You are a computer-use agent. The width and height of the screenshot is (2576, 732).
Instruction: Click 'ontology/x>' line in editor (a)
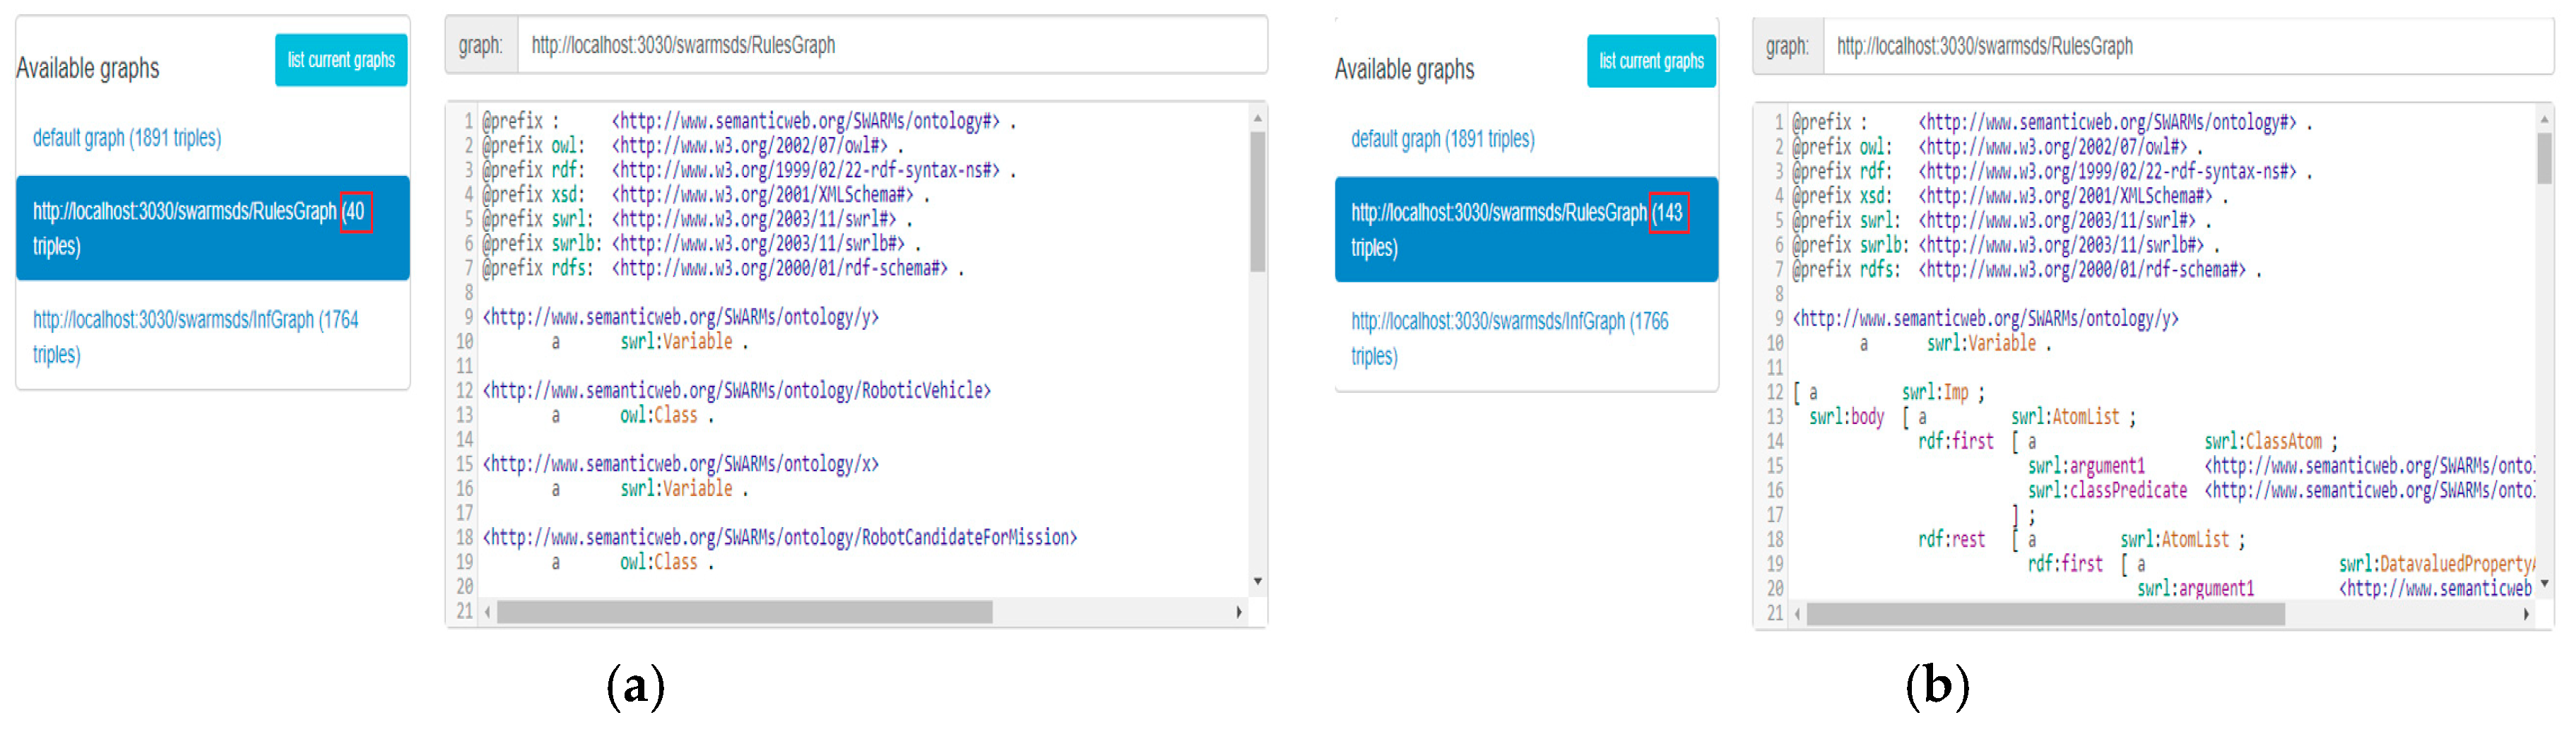(681, 464)
